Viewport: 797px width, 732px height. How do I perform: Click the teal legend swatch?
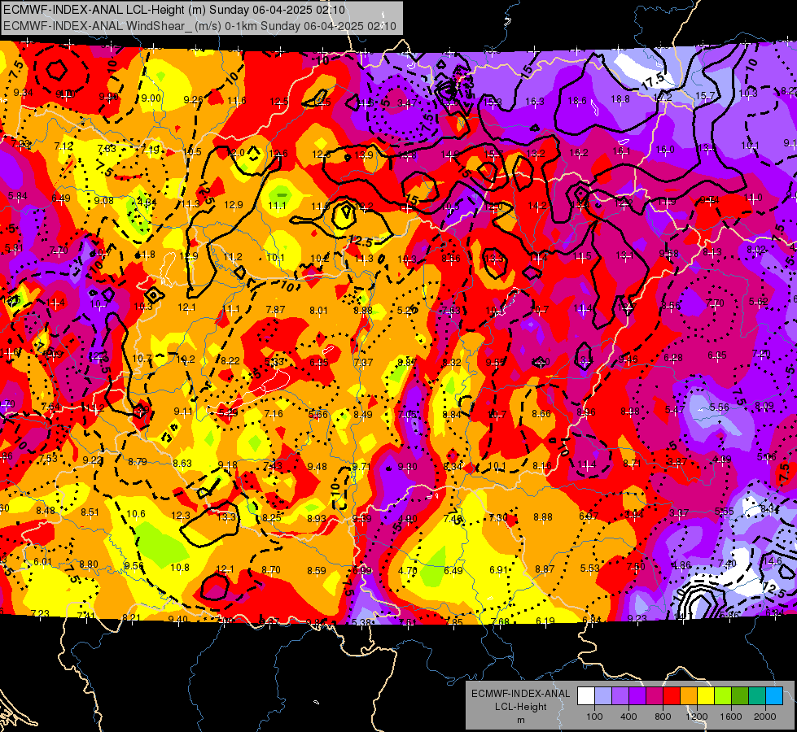(x=757, y=696)
